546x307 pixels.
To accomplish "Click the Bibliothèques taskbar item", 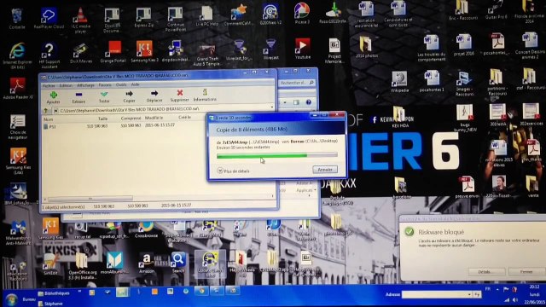I will 54,293.
